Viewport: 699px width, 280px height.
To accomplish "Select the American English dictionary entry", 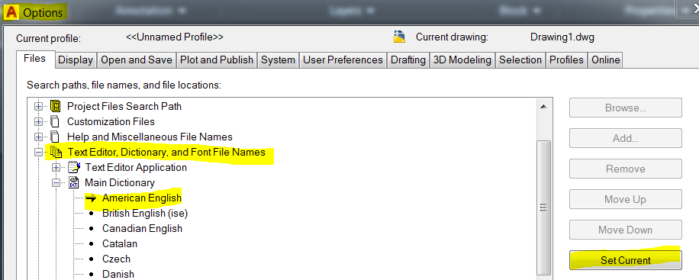I will [142, 198].
